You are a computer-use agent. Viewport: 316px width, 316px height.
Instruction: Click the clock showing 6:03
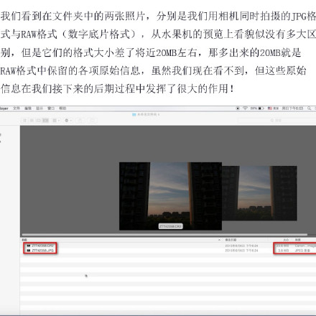[292, 108]
